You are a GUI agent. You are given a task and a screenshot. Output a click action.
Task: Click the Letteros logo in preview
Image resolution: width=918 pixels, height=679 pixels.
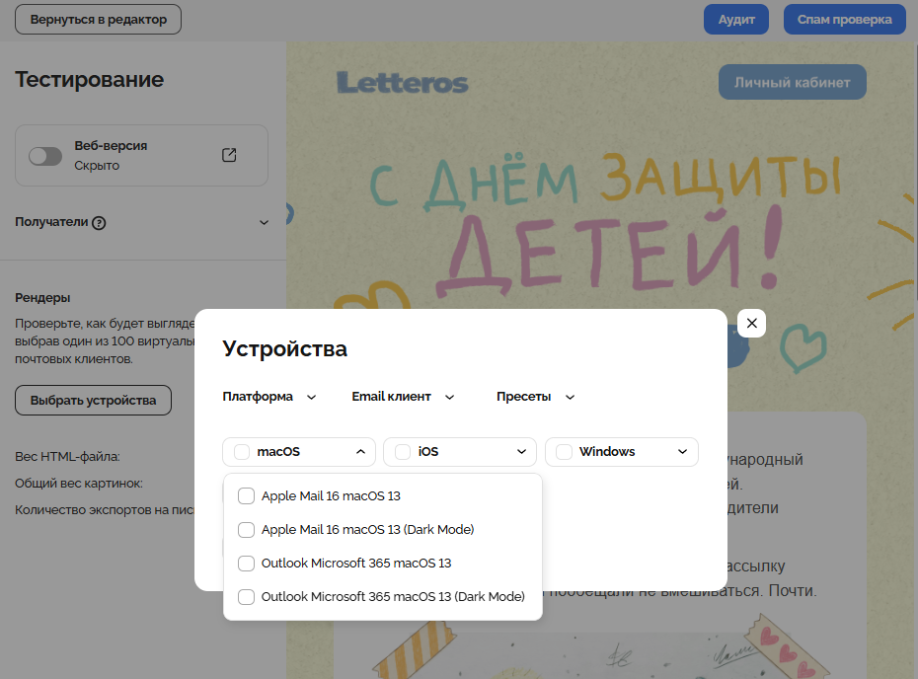(x=402, y=83)
